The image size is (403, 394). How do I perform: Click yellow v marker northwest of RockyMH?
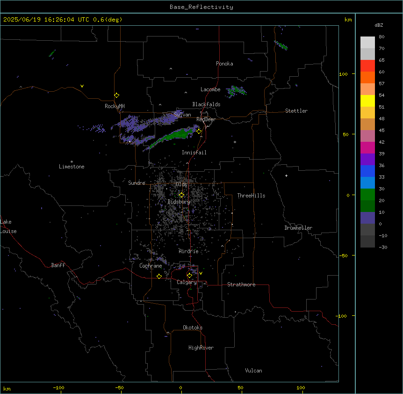[x=82, y=86]
